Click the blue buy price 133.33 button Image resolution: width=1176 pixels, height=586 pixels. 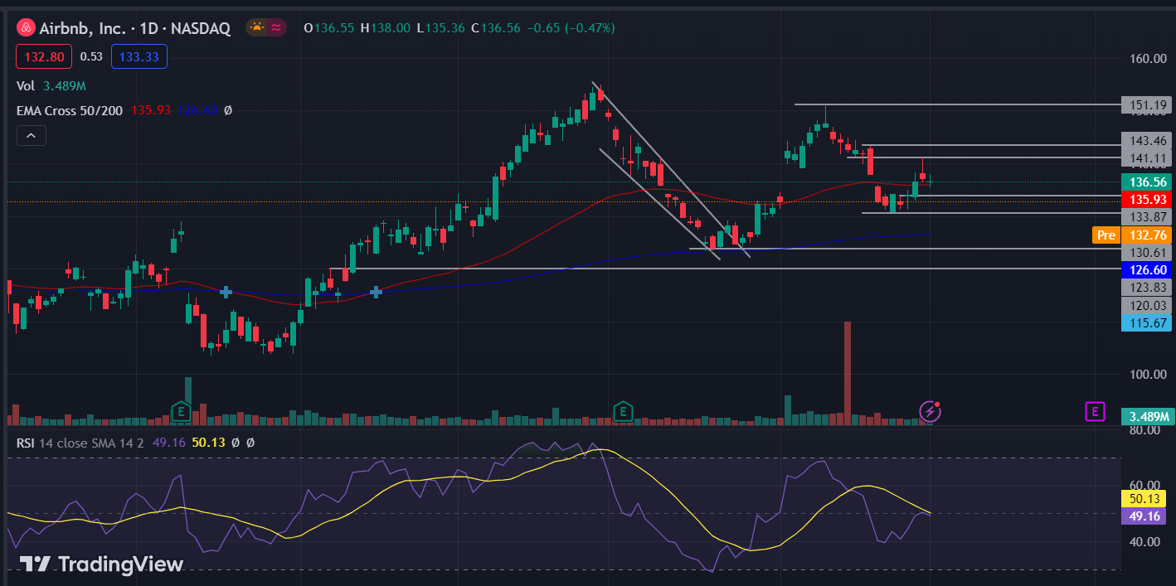[x=139, y=56]
